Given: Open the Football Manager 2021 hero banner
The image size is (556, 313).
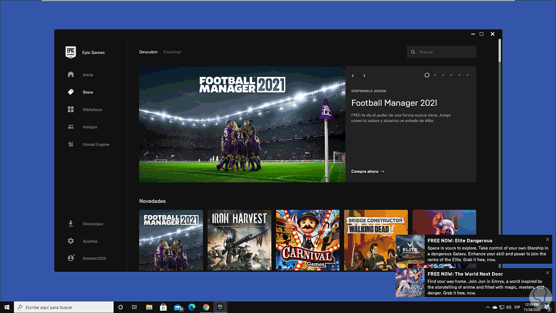Looking at the screenshot, I should pos(242,124).
